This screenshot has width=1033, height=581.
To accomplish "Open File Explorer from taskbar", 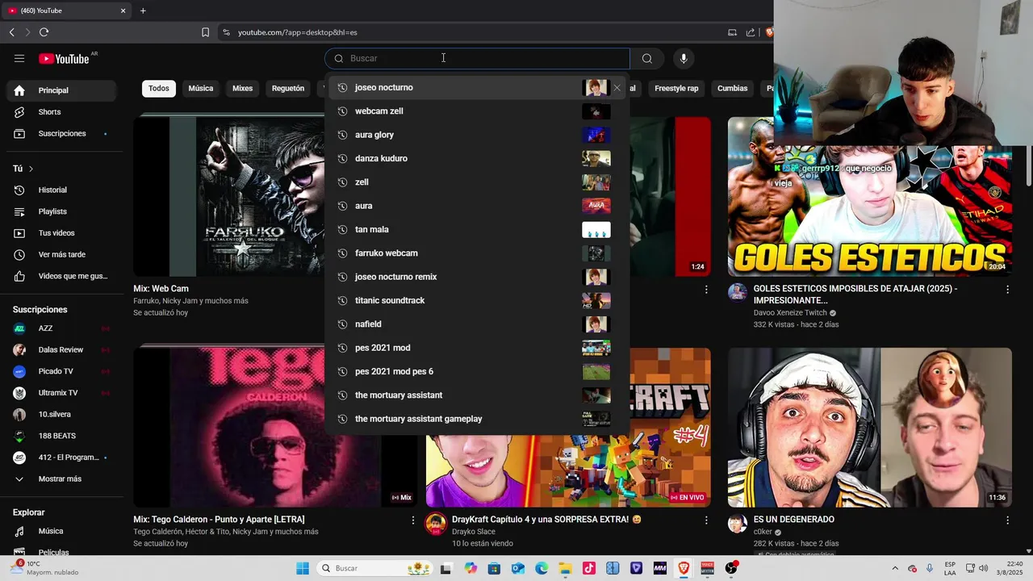I will (x=565, y=568).
